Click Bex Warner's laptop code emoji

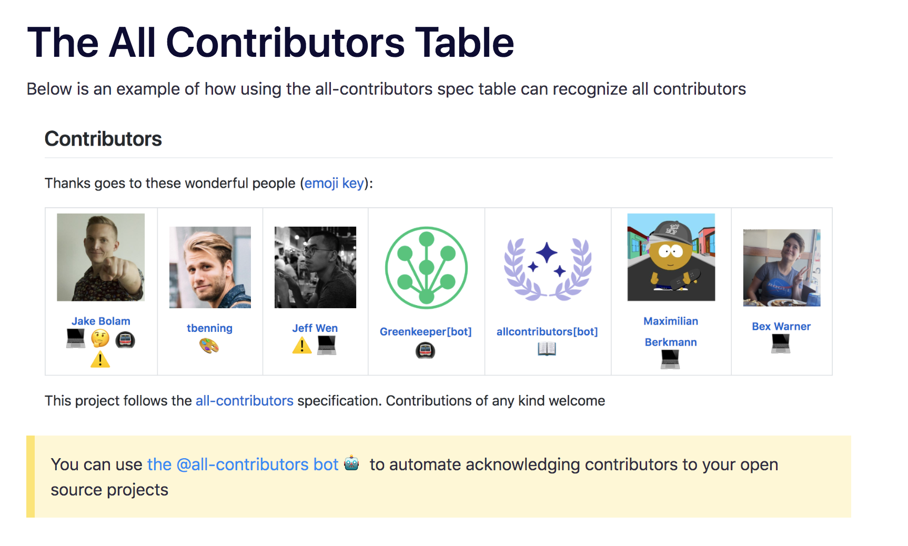(x=781, y=343)
